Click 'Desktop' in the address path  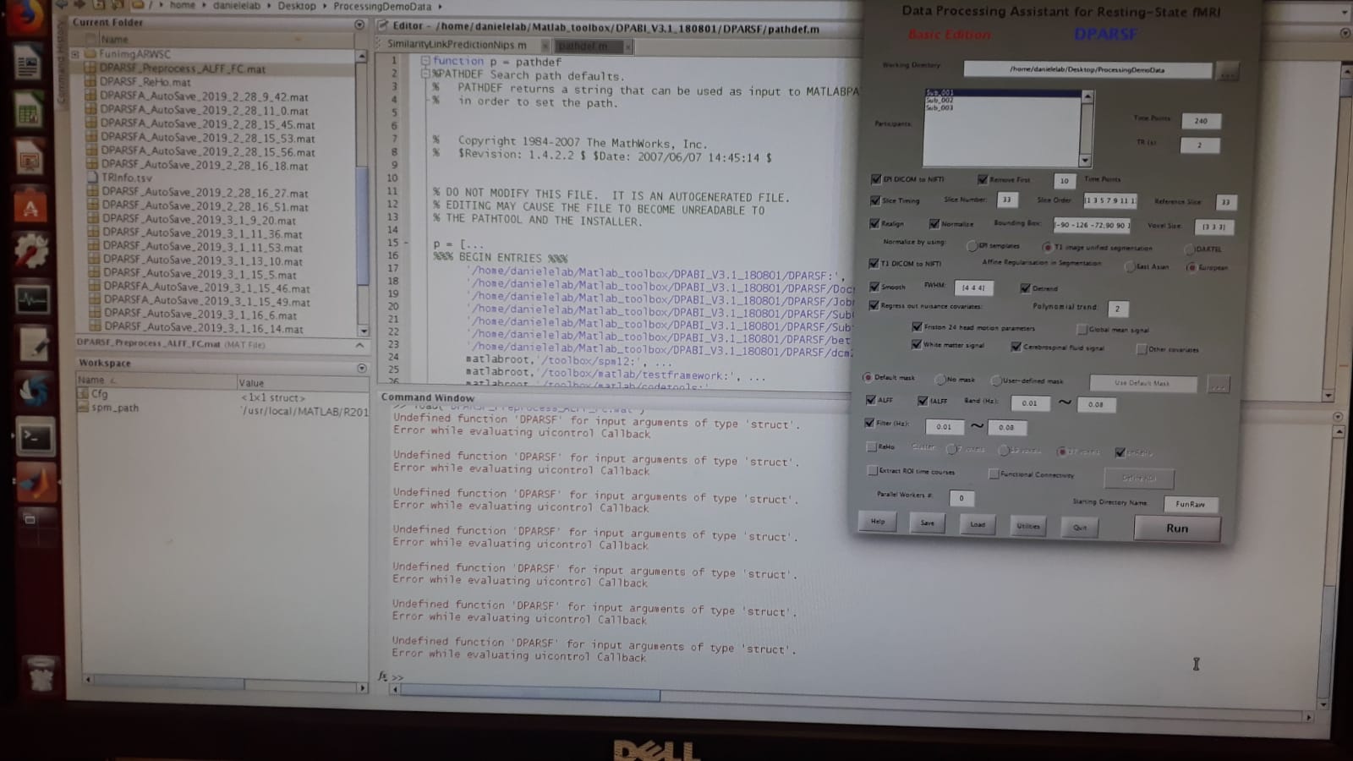click(x=297, y=6)
